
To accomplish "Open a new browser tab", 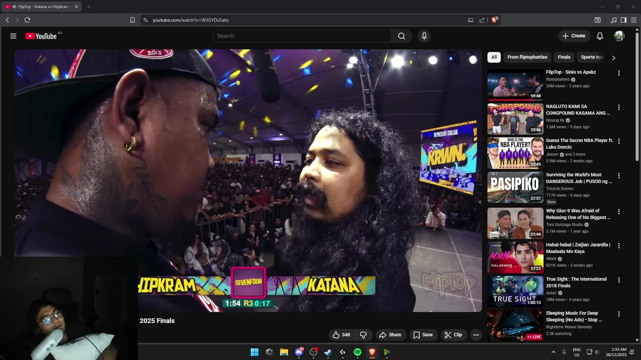I will pos(89,6).
